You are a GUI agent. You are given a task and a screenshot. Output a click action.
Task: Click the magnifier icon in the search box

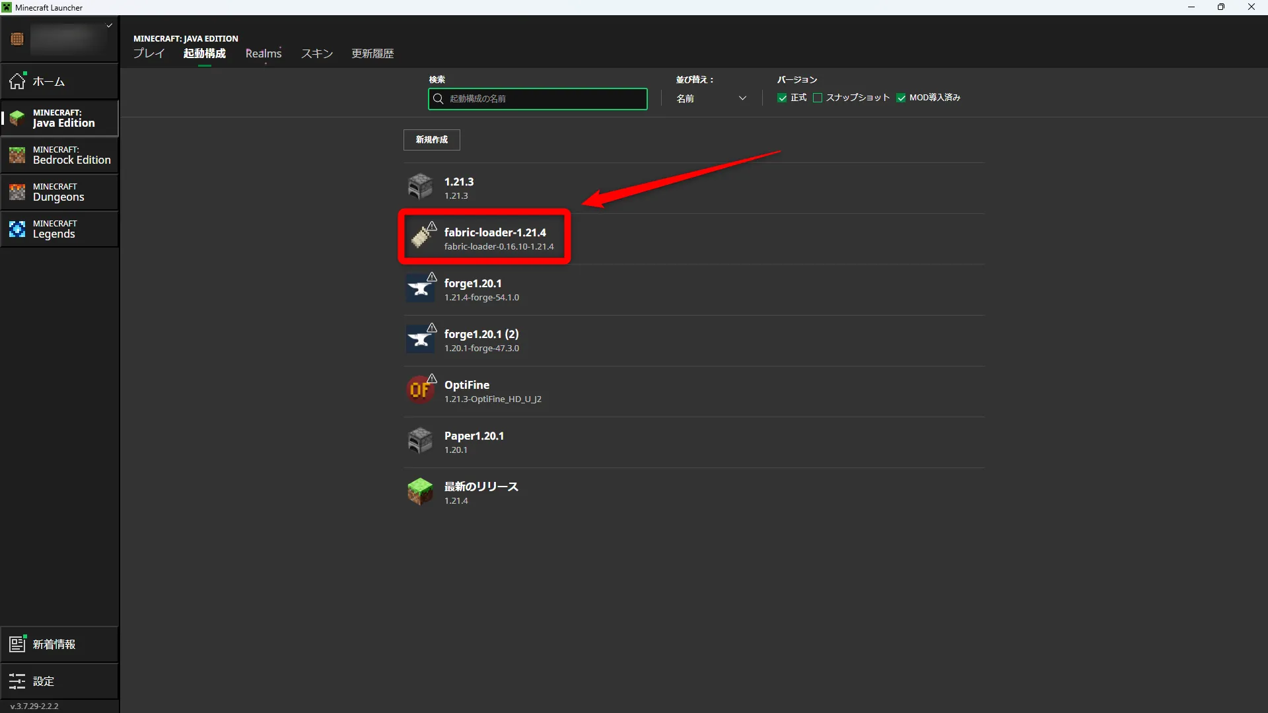[438, 98]
